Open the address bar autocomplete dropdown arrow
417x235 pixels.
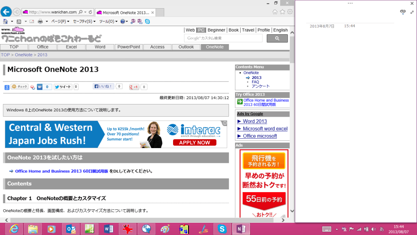click(x=86, y=12)
